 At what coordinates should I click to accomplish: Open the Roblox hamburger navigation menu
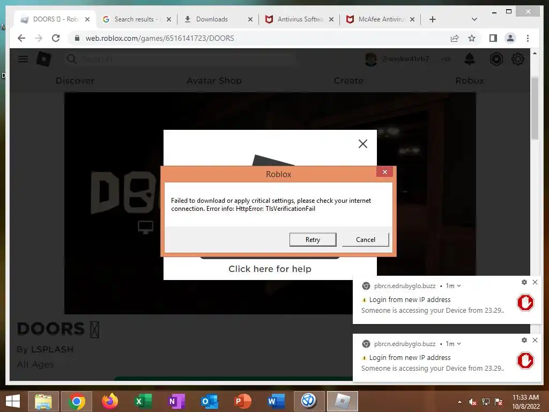pos(23,59)
